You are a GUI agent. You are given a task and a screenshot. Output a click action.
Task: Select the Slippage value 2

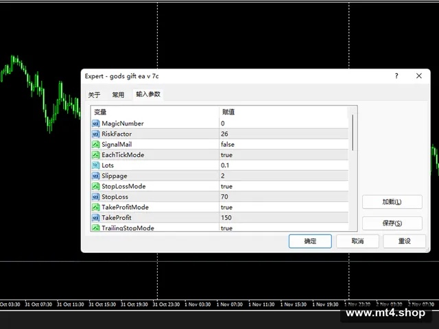coord(222,175)
